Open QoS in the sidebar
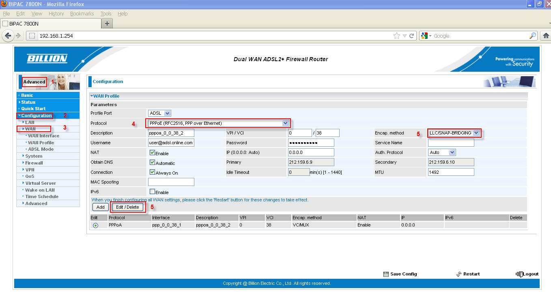551x297 pixels. click(30, 176)
